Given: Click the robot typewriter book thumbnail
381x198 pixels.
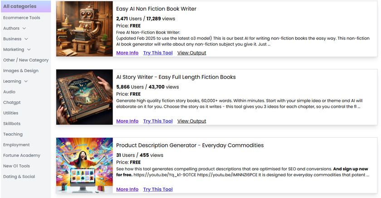Looking at the screenshot, I should [84, 29].
